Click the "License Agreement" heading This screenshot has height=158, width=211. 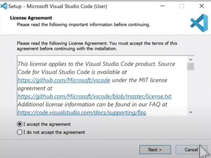(x=31, y=18)
